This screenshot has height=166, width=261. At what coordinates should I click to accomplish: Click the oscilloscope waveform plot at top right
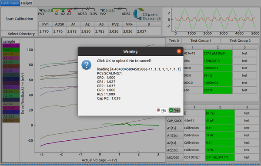coord(211,22)
